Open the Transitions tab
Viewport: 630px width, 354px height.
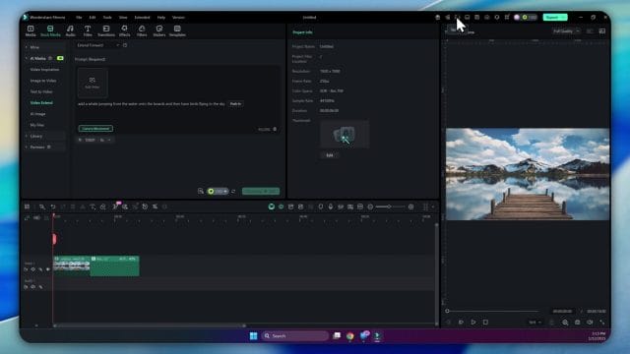pyautogui.click(x=106, y=30)
